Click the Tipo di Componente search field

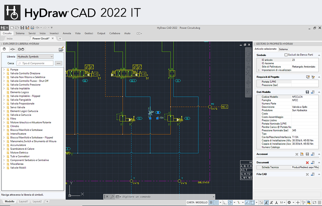click(35, 63)
